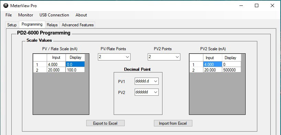Select row 1 header in PV2 Scale table
The image size is (281, 135).
tap(196, 64)
